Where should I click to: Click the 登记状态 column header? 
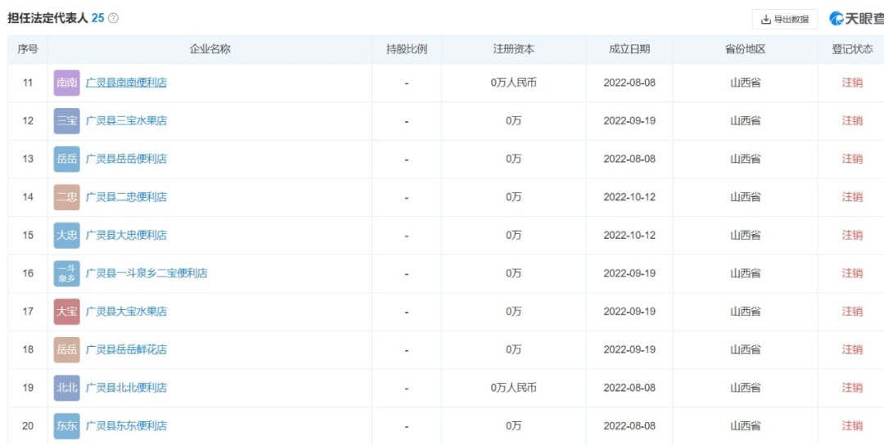click(x=852, y=49)
